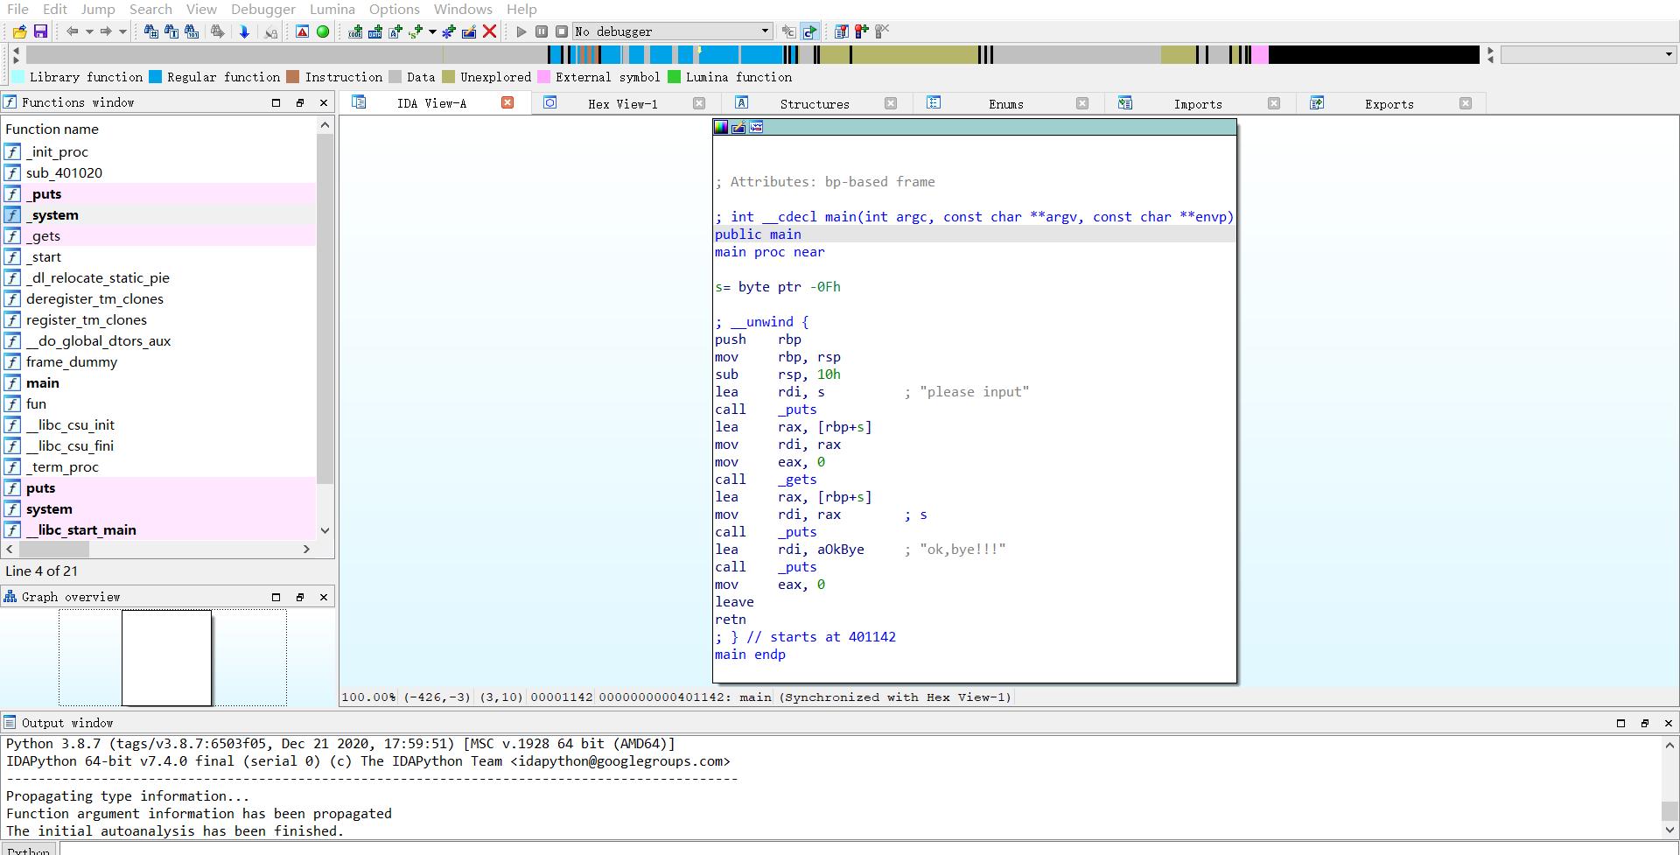
Task: Click the pencil icon on the graph node title bar
Action: pyautogui.click(x=738, y=127)
